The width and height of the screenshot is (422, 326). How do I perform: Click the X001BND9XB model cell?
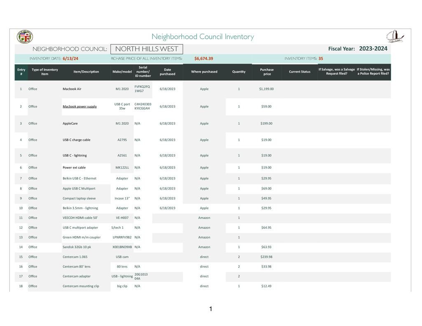point(122,247)
